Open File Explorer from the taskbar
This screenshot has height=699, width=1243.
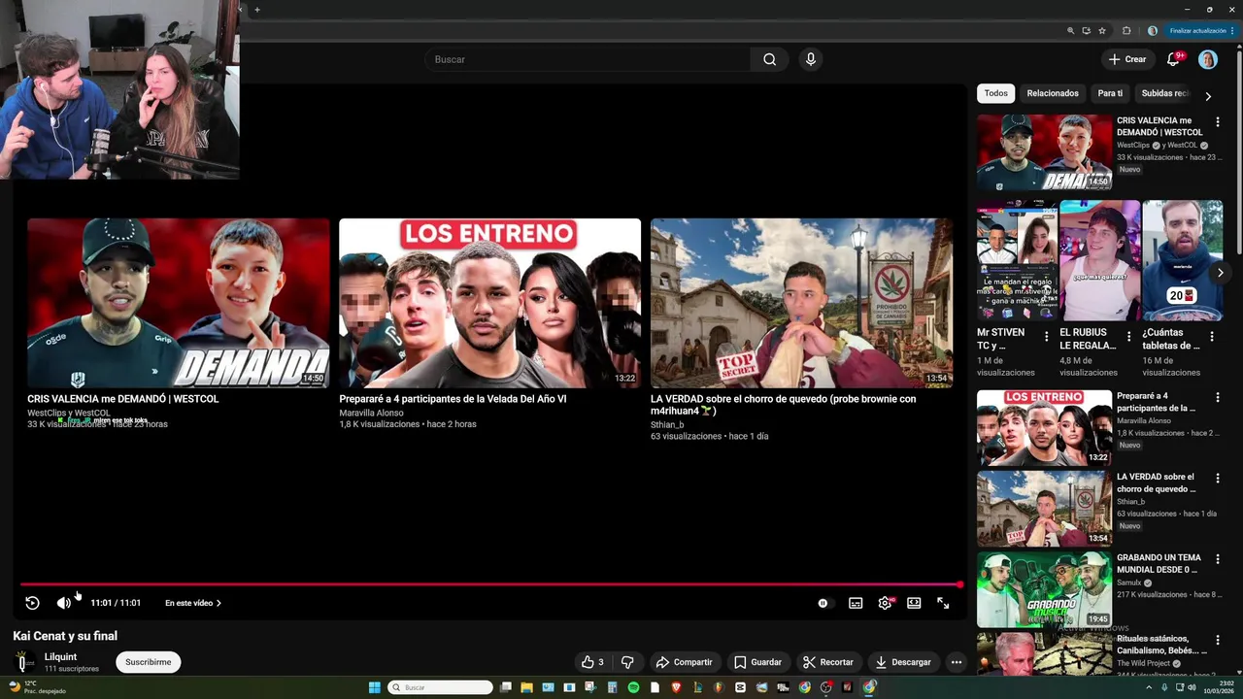click(526, 687)
